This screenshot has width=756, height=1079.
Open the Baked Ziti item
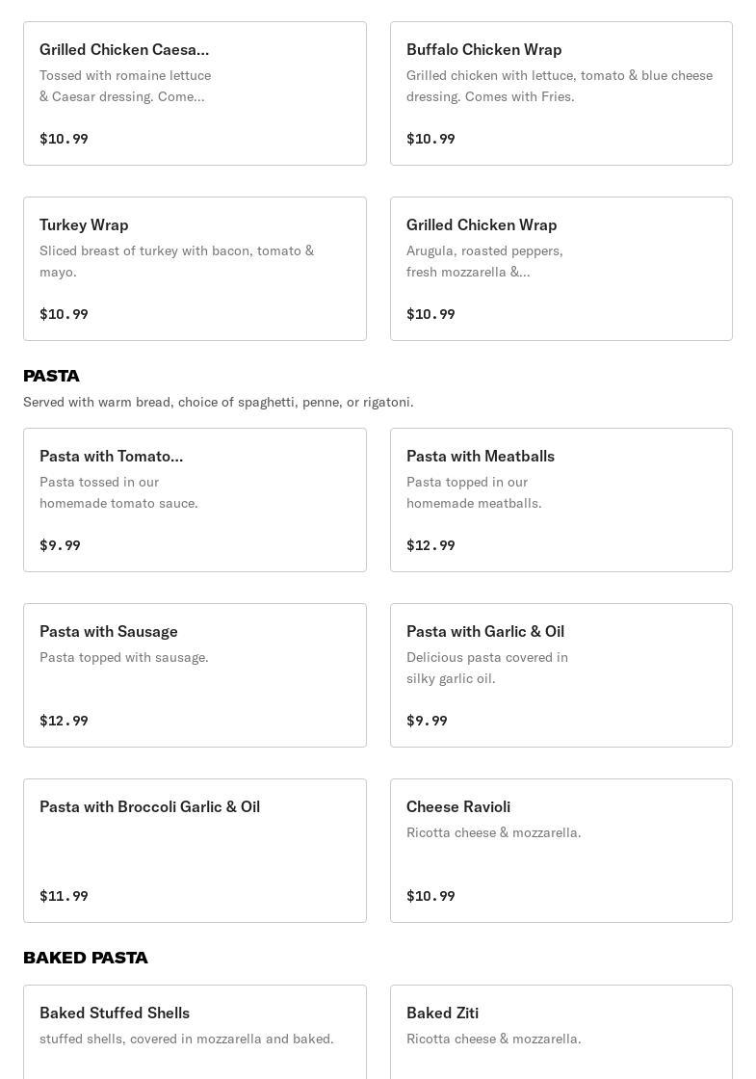pos(560,1031)
